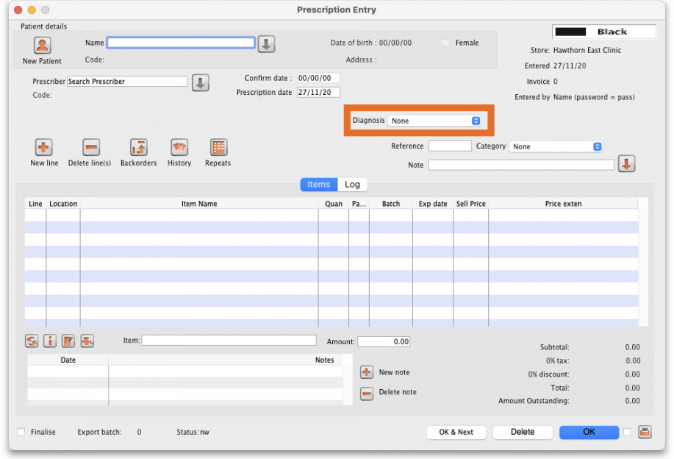Add a New line to prescription
The width and height of the screenshot is (674, 459).
[x=44, y=147]
